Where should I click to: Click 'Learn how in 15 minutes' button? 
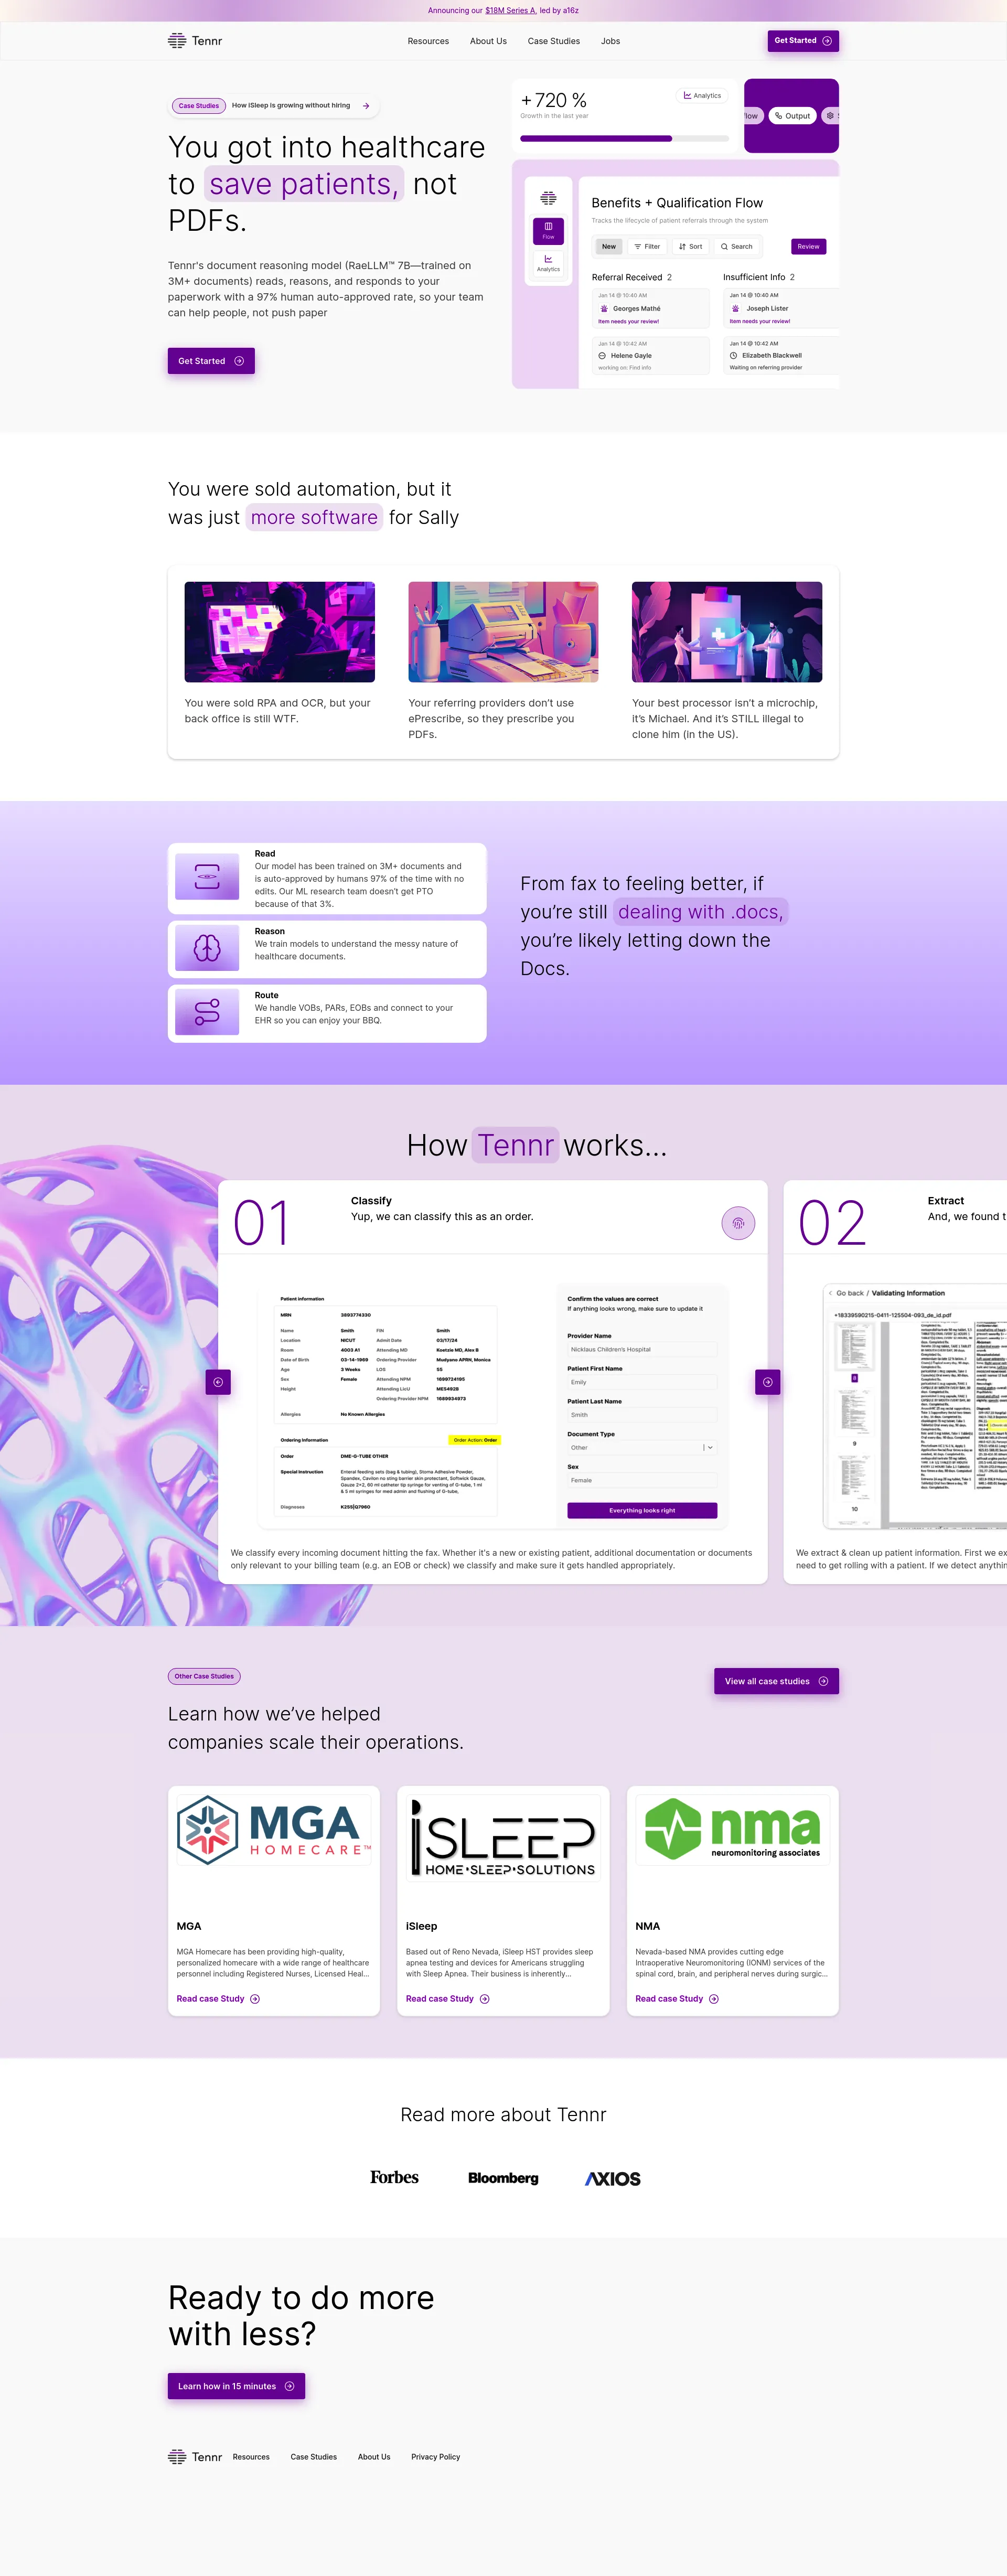click(236, 2386)
